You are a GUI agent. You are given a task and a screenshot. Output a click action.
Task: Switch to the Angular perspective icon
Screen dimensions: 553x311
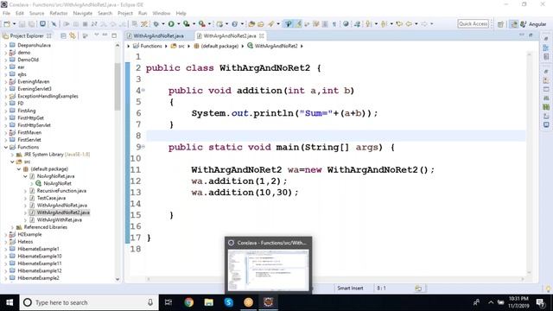524,24
